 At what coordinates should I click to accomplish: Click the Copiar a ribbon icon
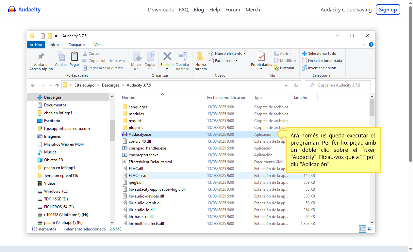[x=150, y=56]
